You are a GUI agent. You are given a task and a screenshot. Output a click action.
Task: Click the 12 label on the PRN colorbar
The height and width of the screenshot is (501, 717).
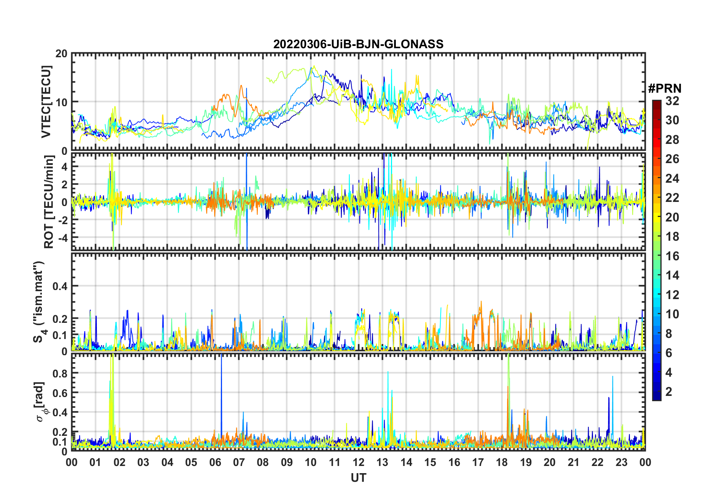pyautogui.click(x=673, y=295)
